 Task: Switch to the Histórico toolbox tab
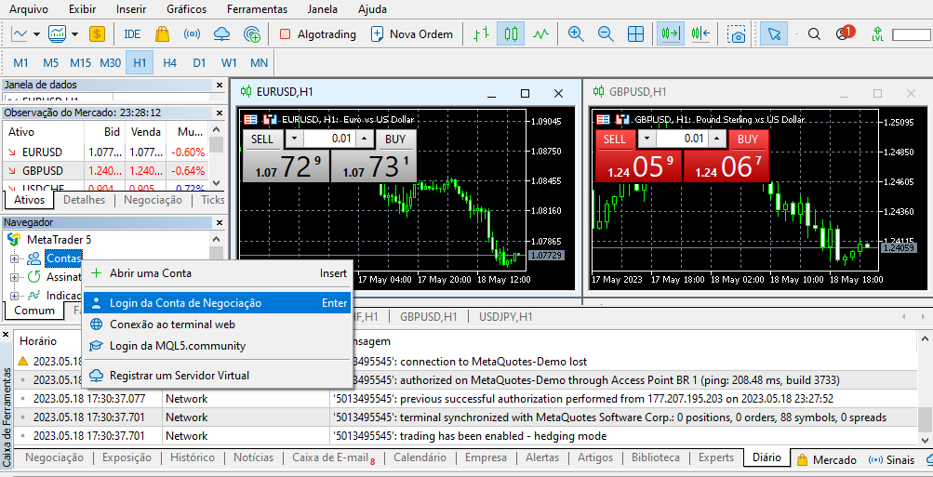tap(193, 457)
